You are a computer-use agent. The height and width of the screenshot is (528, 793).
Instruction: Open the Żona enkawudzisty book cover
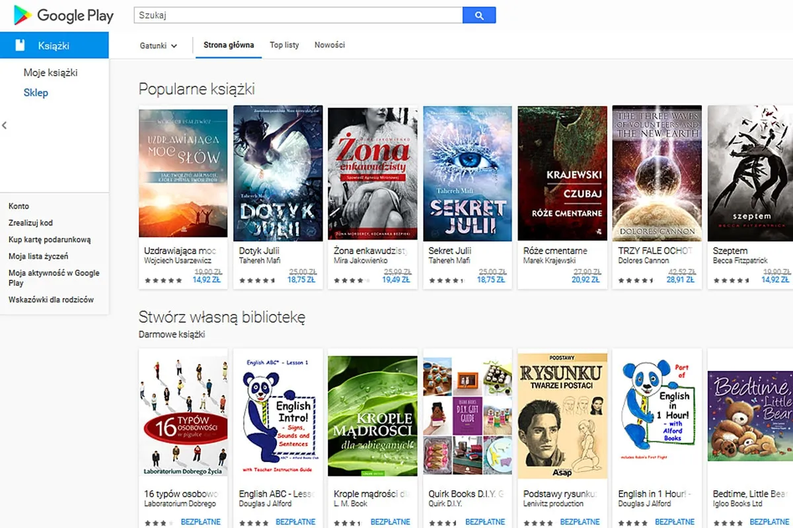pyautogui.click(x=373, y=174)
